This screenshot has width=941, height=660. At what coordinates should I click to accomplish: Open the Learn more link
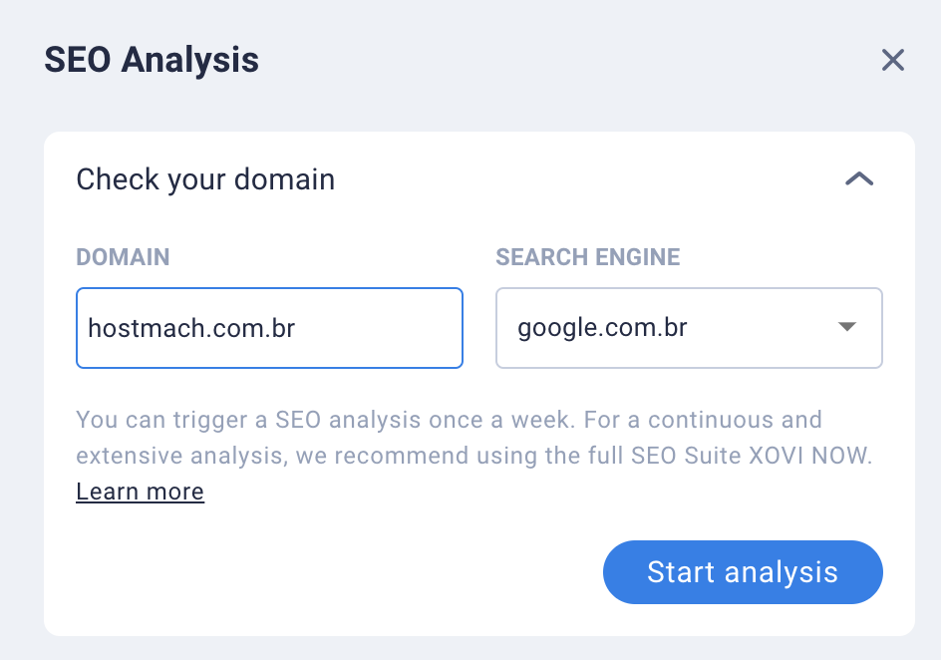(x=140, y=492)
